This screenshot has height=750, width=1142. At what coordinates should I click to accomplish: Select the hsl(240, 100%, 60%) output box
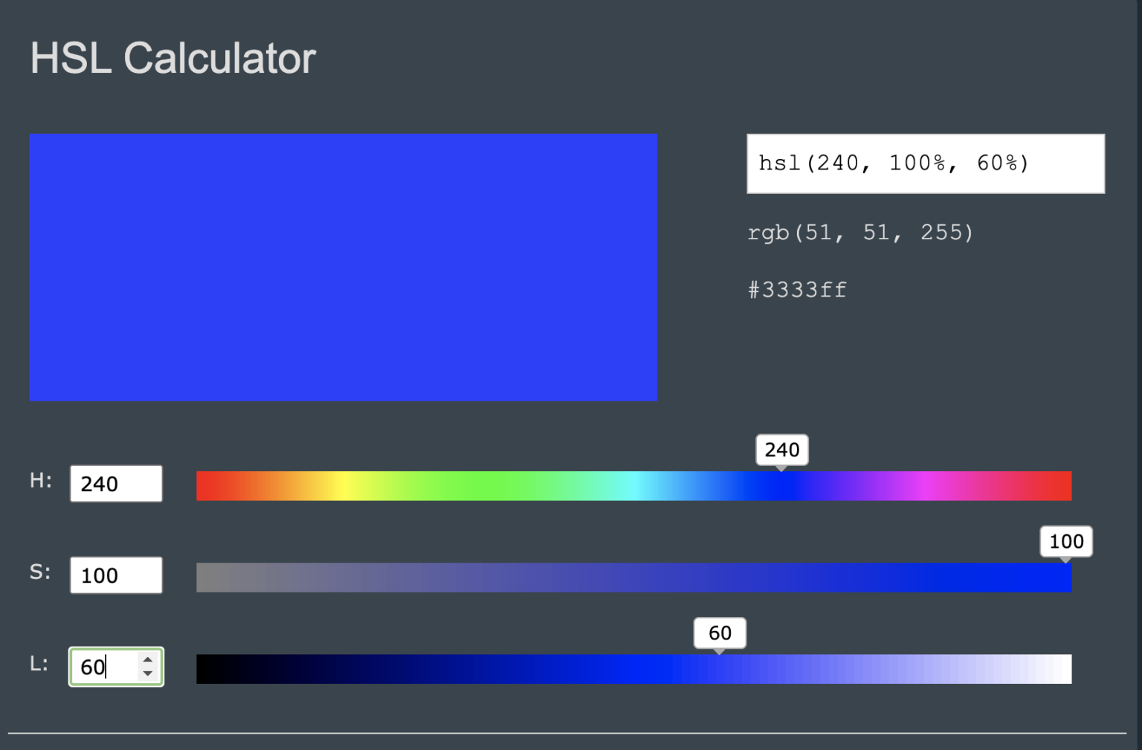pyautogui.click(x=925, y=164)
